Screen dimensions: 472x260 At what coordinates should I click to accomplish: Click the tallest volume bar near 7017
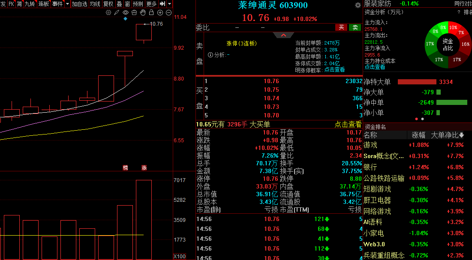144,219
